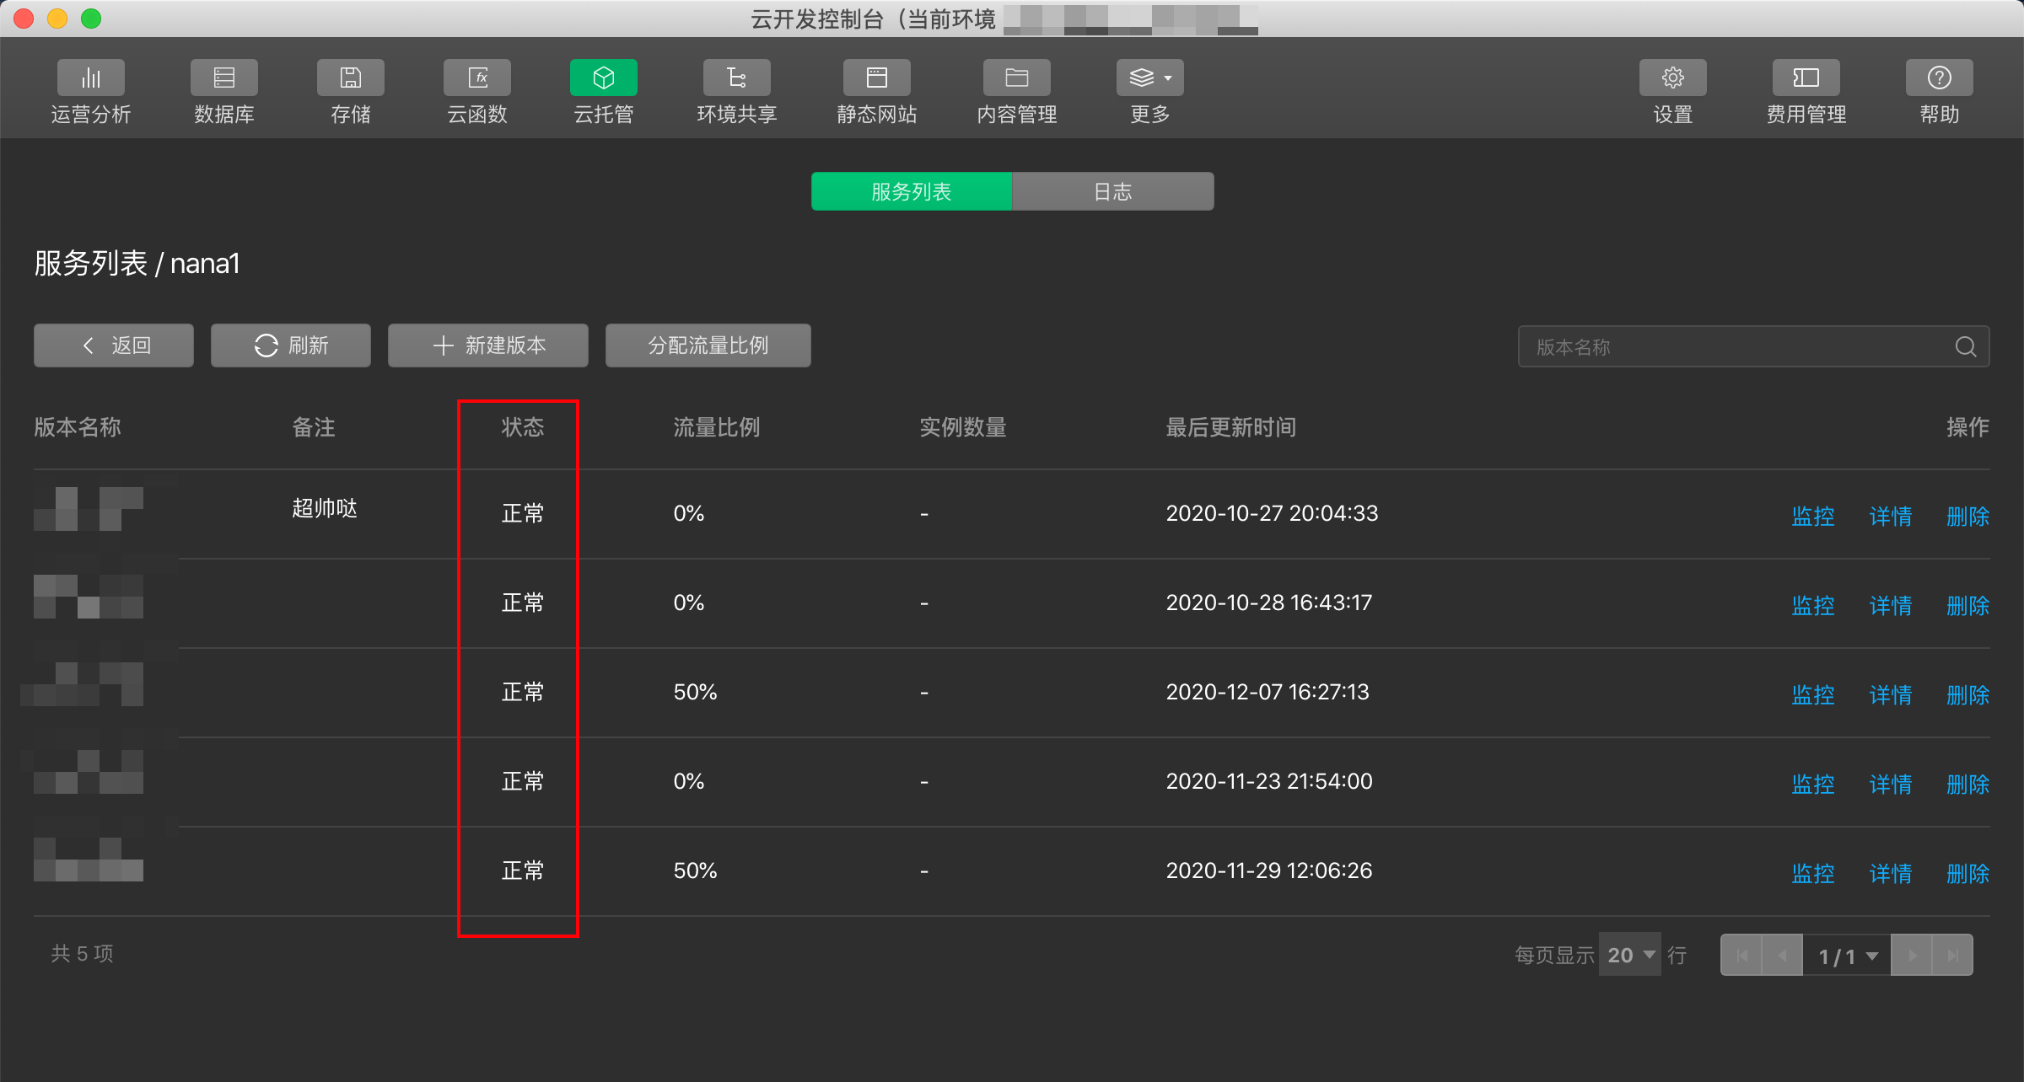Viewport: 2024px width, 1082px height.
Task: Open the 云函数 cloud functions icon
Action: coord(476,78)
